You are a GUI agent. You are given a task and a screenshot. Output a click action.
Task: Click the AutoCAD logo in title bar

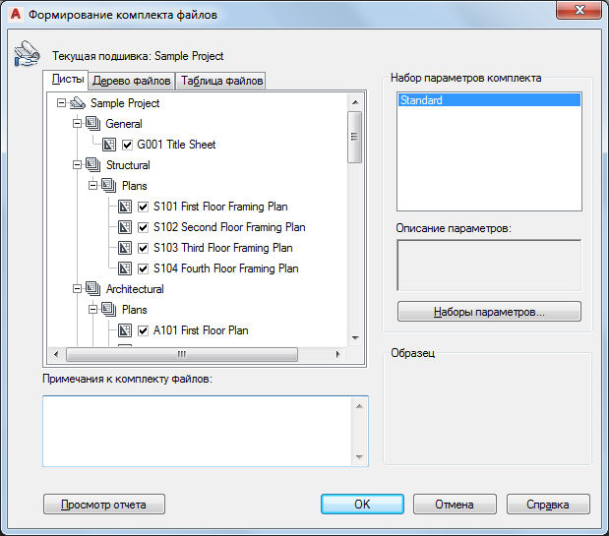[x=16, y=15]
